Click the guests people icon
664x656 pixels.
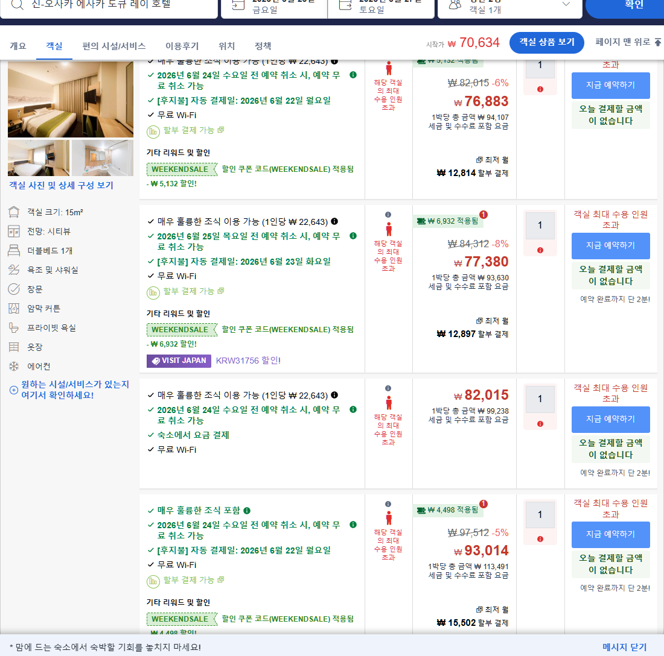point(455,4)
